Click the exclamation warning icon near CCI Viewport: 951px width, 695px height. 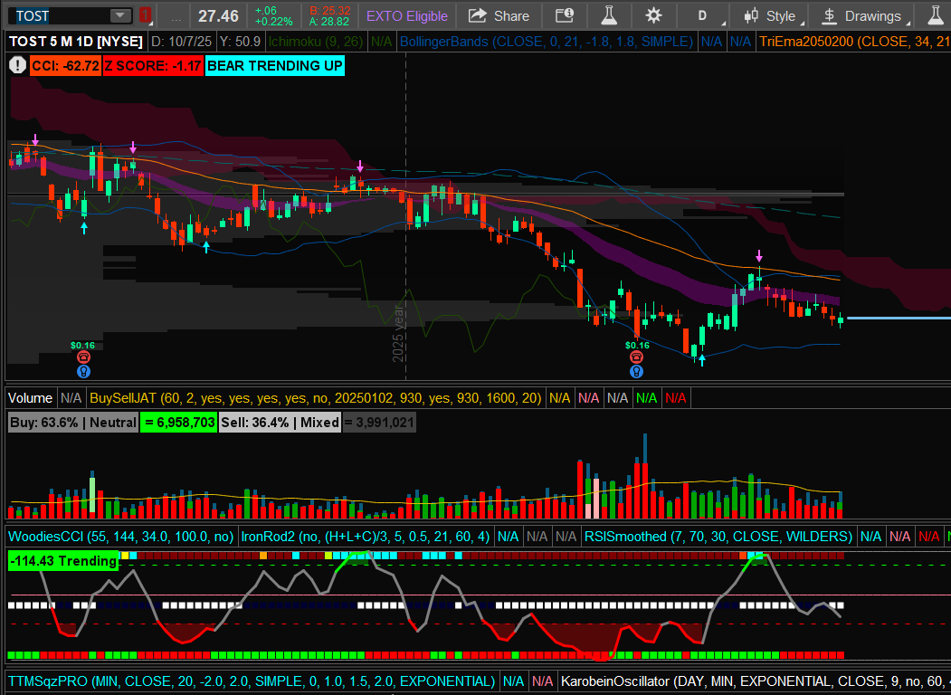17,64
